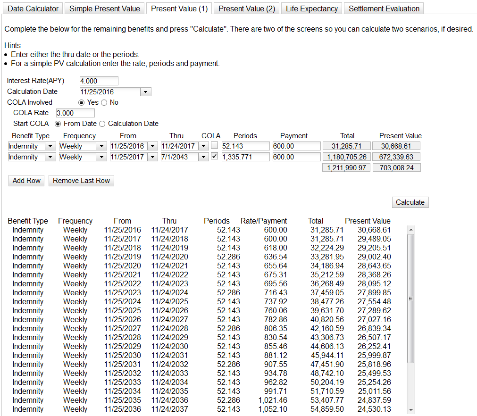The image size is (477, 416).
Task: Open the Present Value (2) tab
Action: coord(247,8)
